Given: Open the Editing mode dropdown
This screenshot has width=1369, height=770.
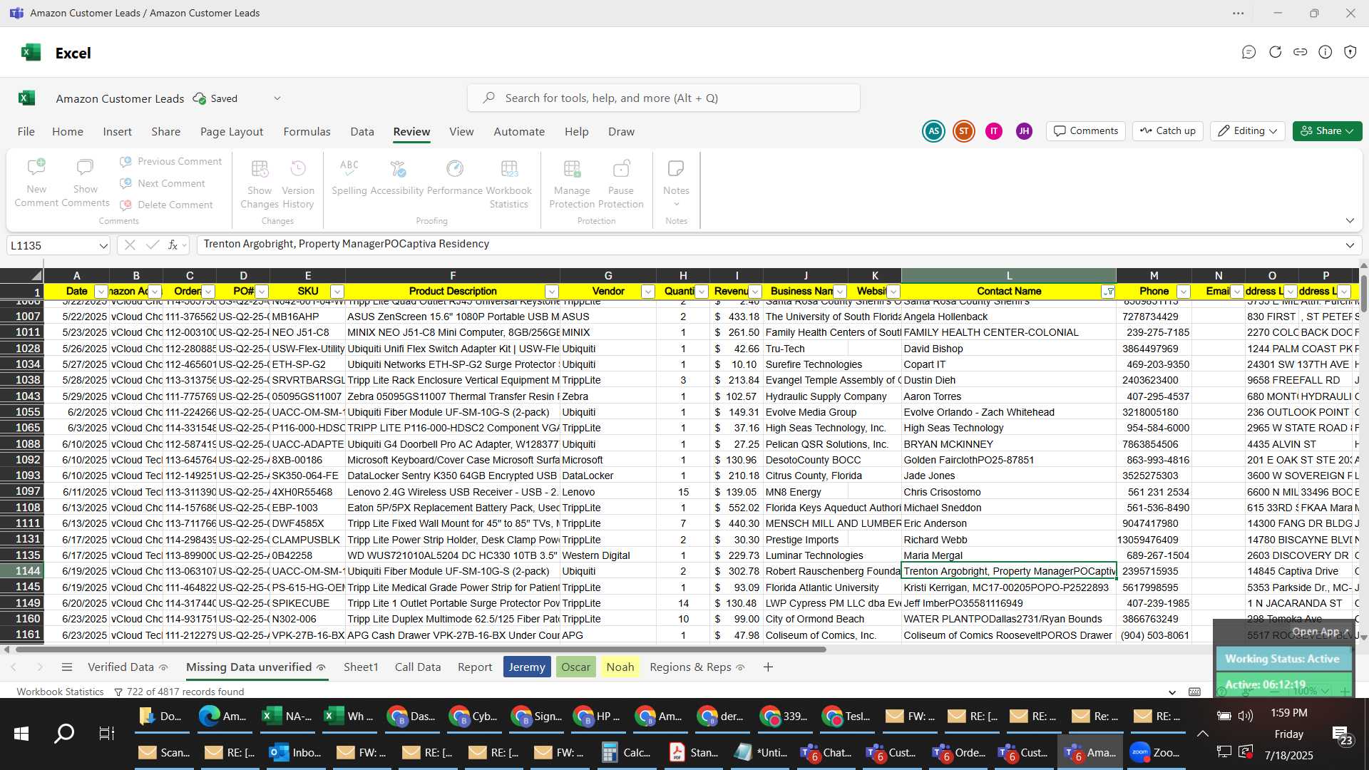Looking at the screenshot, I should [x=1248, y=131].
